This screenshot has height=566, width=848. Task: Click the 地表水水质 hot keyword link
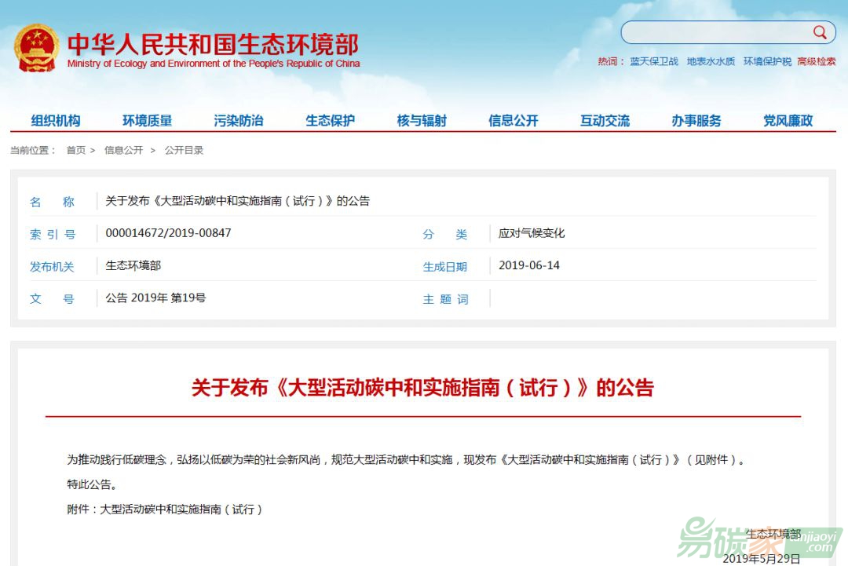711,61
